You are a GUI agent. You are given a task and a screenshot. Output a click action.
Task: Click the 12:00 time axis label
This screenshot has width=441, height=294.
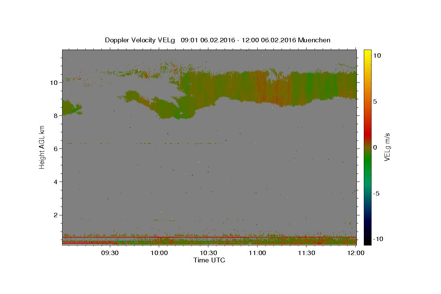tap(356, 253)
